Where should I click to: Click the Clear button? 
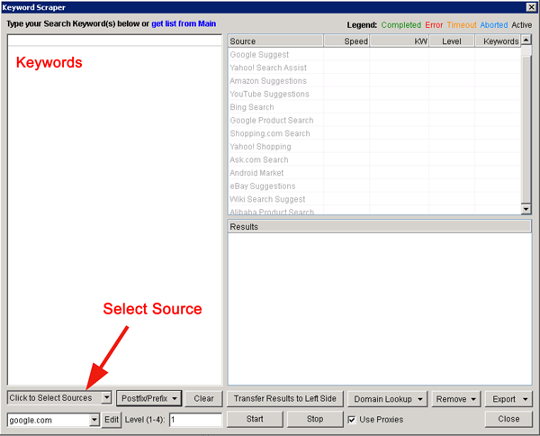tap(203, 398)
